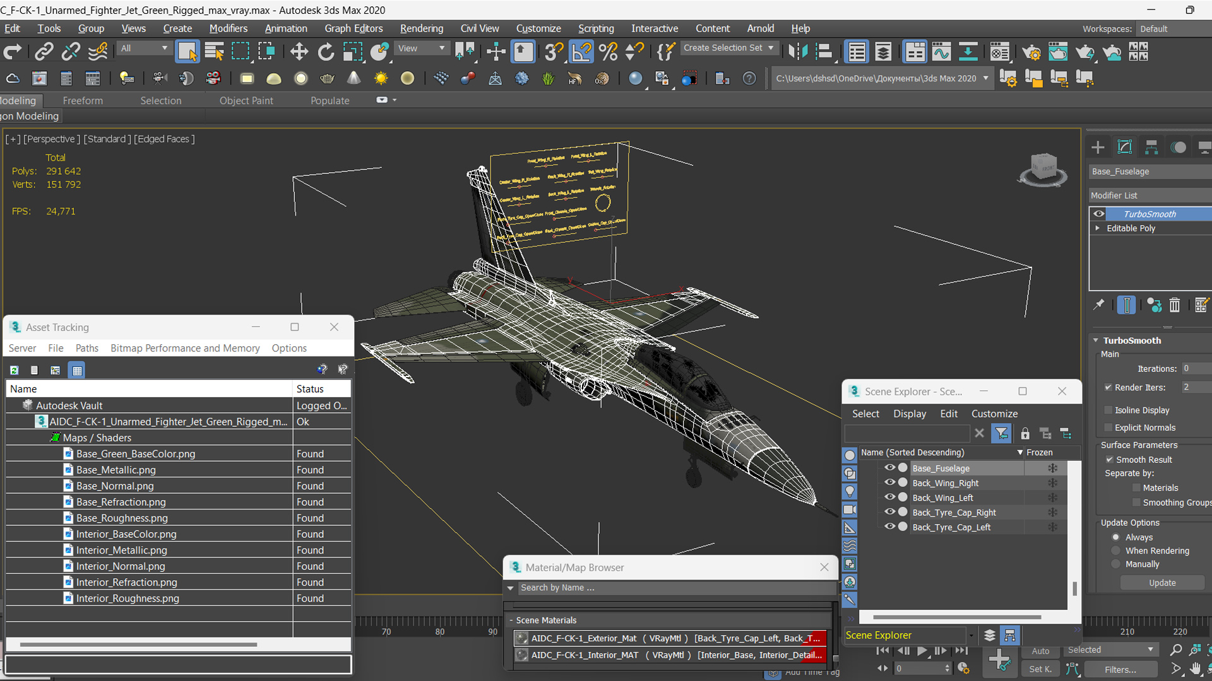Screen dimensions: 1212x681
Task: Open the View coordinate system dropdown
Action: [x=421, y=49]
